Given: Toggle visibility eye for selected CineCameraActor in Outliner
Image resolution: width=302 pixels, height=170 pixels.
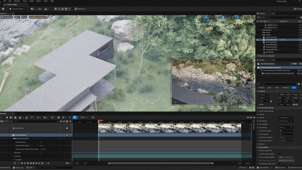Looking at the screenshot, I should (258, 40).
